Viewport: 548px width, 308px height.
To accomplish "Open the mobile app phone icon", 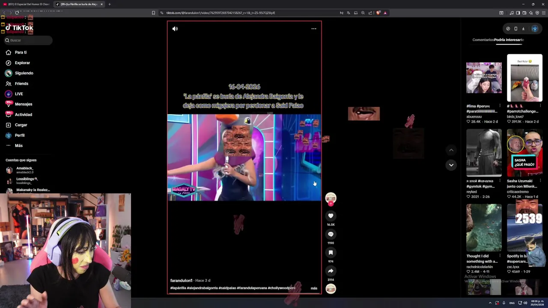I will pos(515,29).
